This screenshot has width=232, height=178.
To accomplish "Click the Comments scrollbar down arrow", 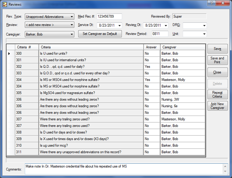I will click(225, 171).
